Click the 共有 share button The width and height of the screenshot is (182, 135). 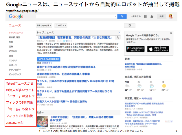[161, 16]
